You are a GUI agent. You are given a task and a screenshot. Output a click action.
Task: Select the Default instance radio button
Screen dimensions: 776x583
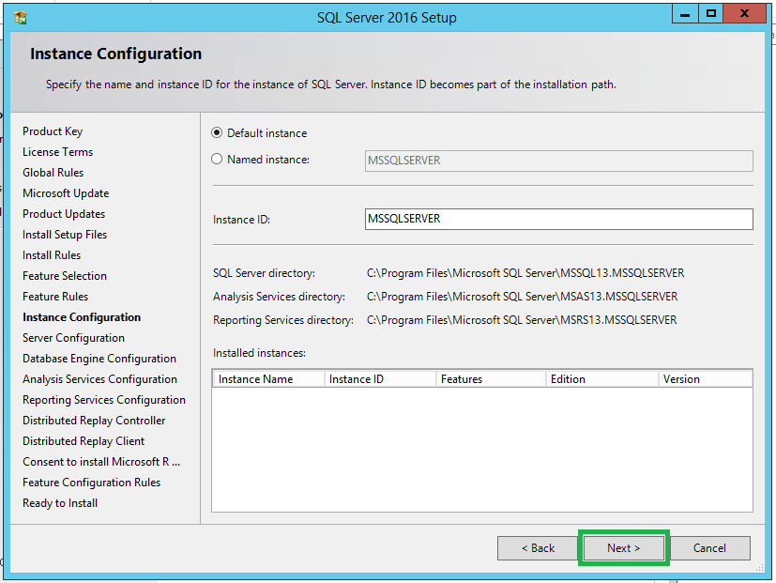click(x=217, y=132)
